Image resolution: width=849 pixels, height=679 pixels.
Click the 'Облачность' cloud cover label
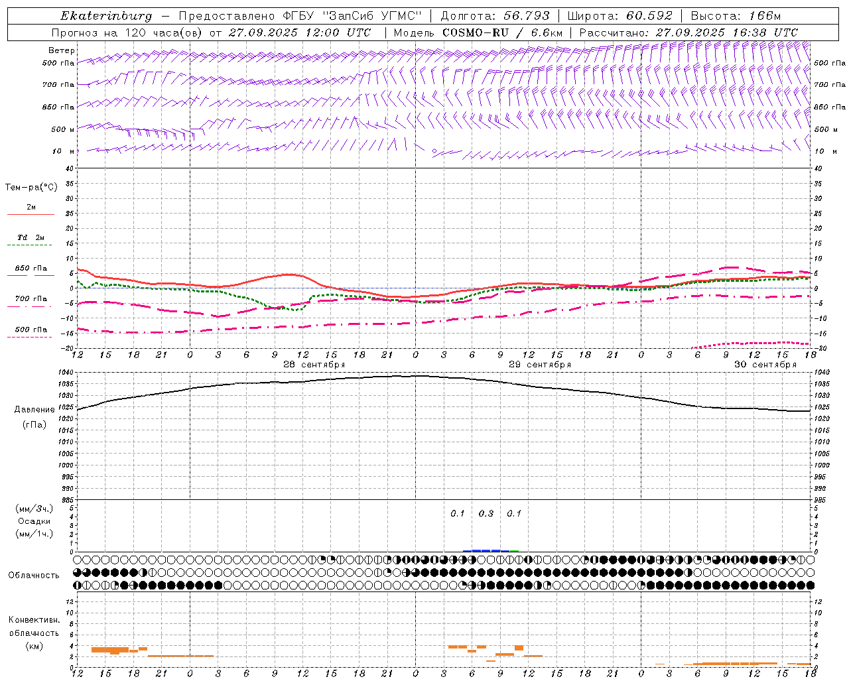coord(34,576)
